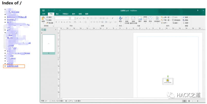Switch to the Page Design 页面设计 tab
The width and height of the screenshot is (207, 104).
(65, 14)
